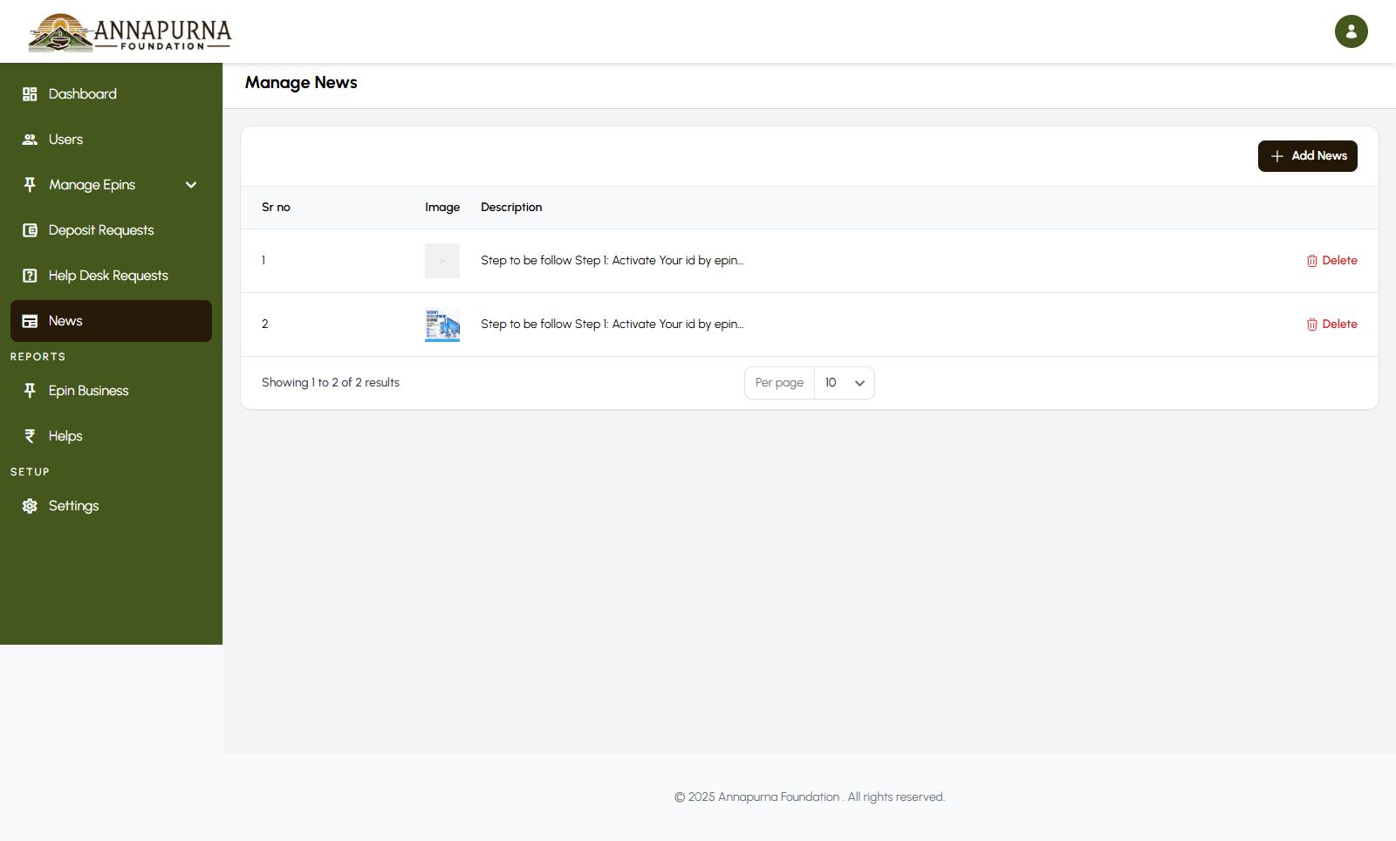Open the user profile avatar menu

click(1351, 31)
